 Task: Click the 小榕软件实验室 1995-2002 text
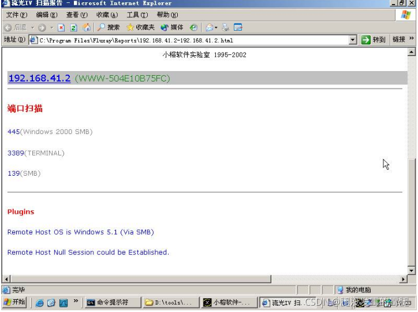(x=204, y=55)
